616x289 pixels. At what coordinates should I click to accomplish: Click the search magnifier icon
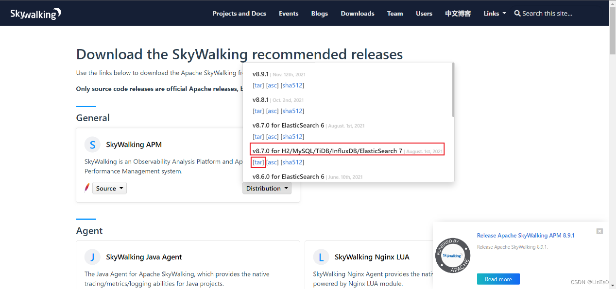point(517,14)
